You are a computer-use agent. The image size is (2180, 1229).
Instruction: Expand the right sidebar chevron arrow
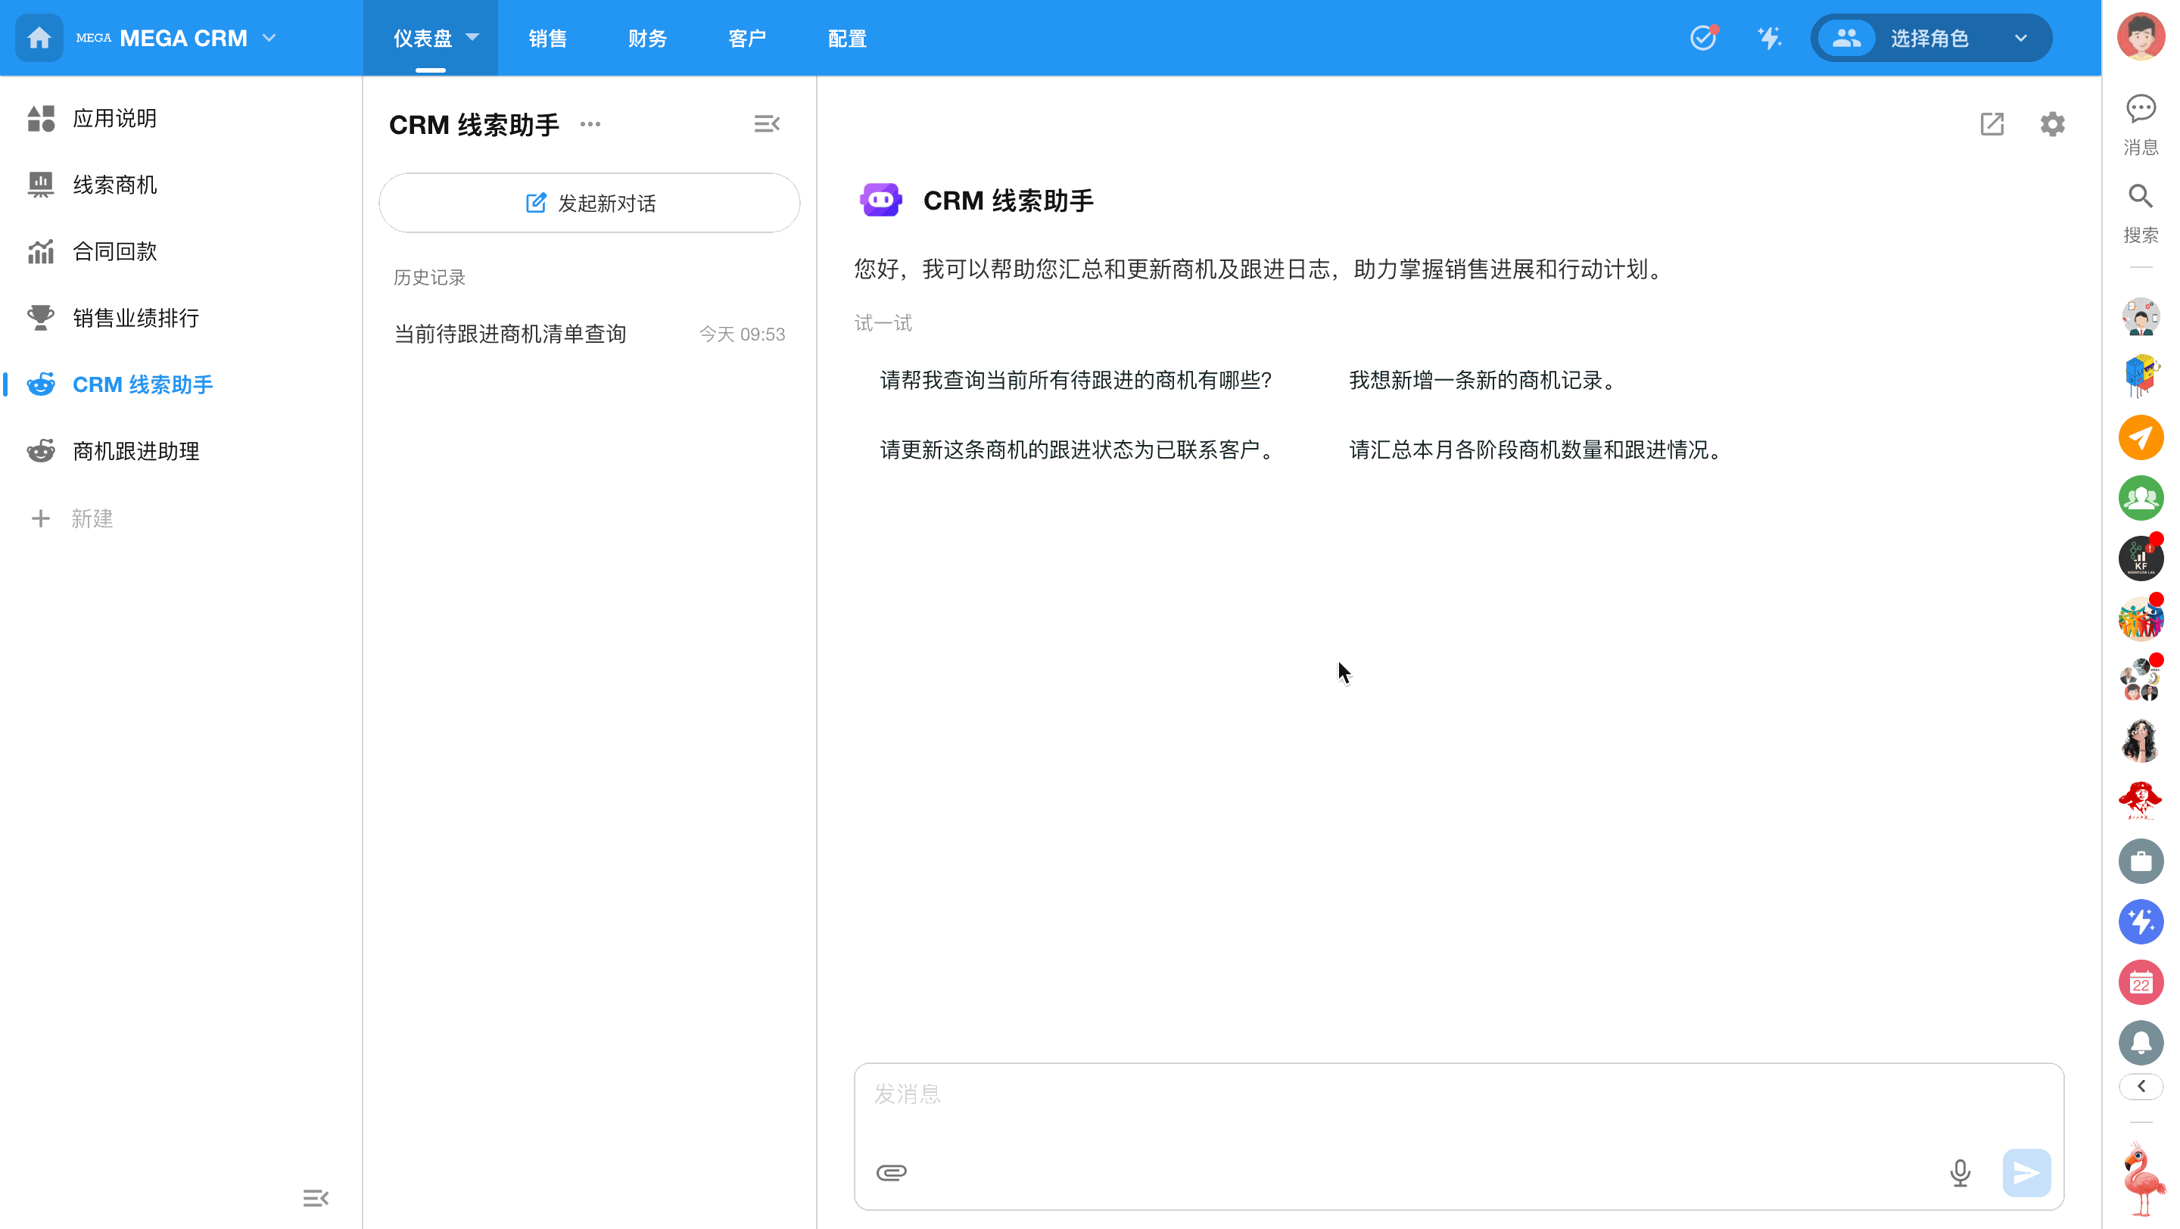click(x=2140, y=1086)
